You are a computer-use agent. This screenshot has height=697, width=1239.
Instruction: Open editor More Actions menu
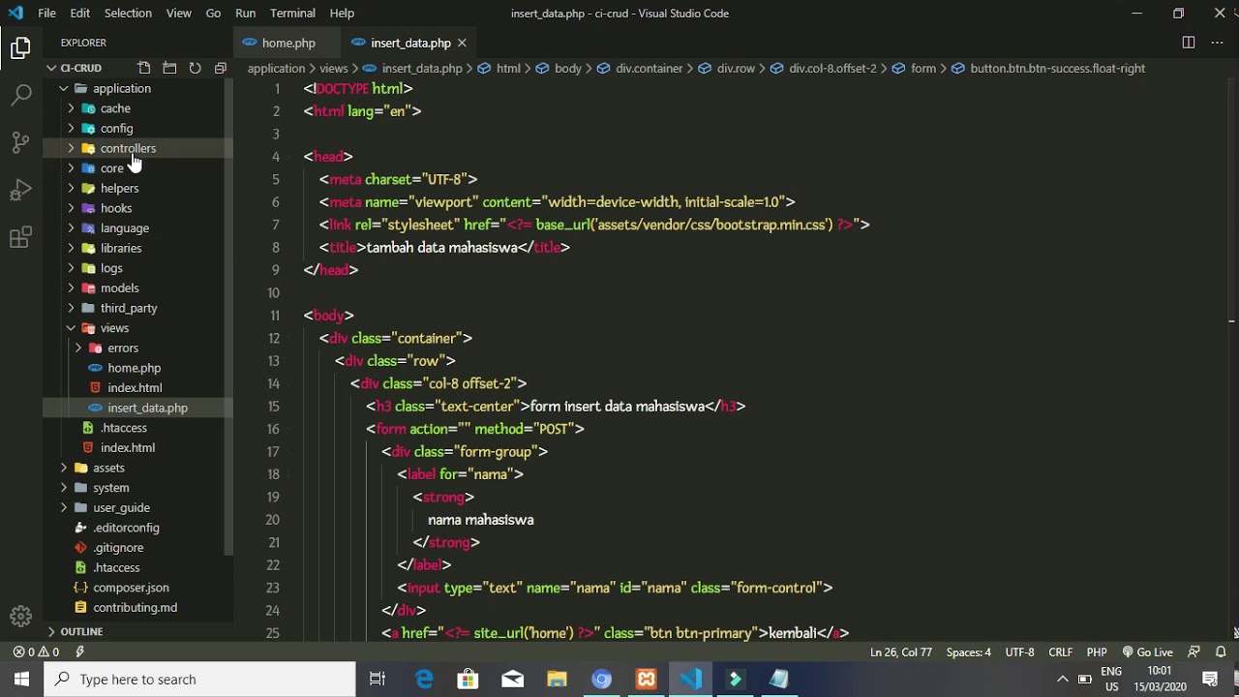(x=1217, y=43)
